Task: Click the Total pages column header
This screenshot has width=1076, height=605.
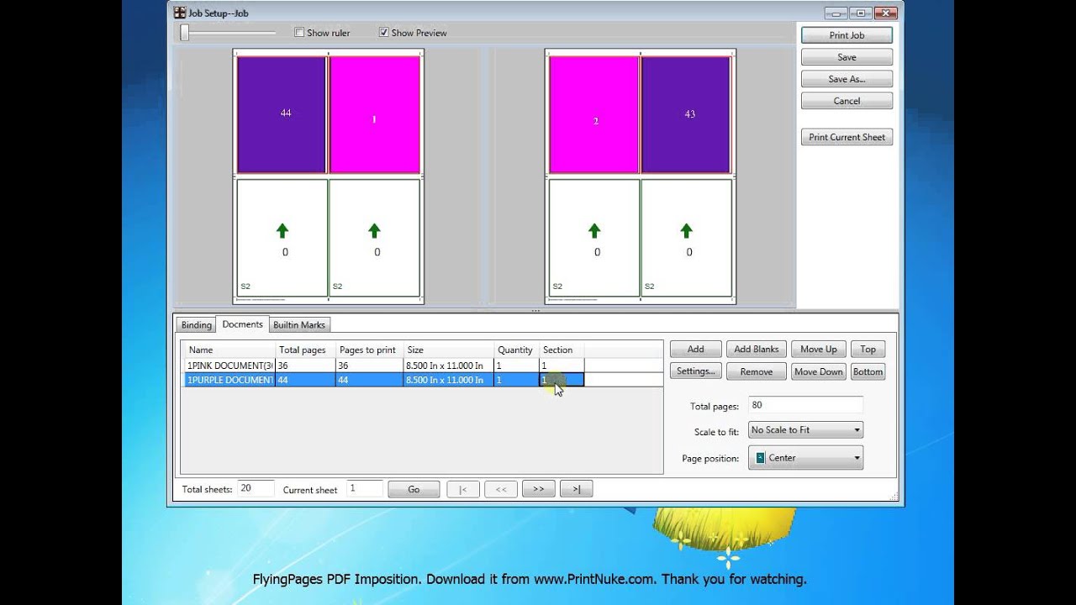Action: [305, 350]
